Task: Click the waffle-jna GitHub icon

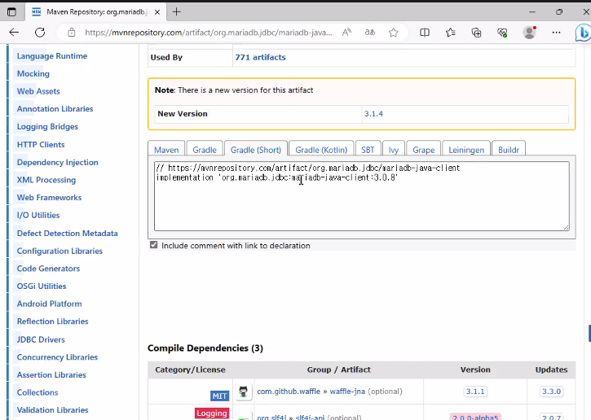Action: (x=244, y=392)
